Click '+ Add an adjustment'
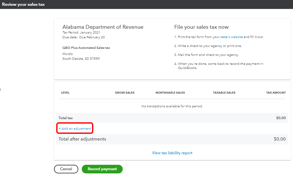Image resolution: width=293 pixels, height=175 pixels. [x=75, y=128]
